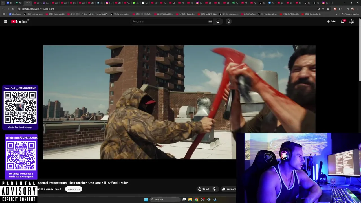Click the taskbar Pesquisar search box

pyautogui.click(x=165, y=200)
